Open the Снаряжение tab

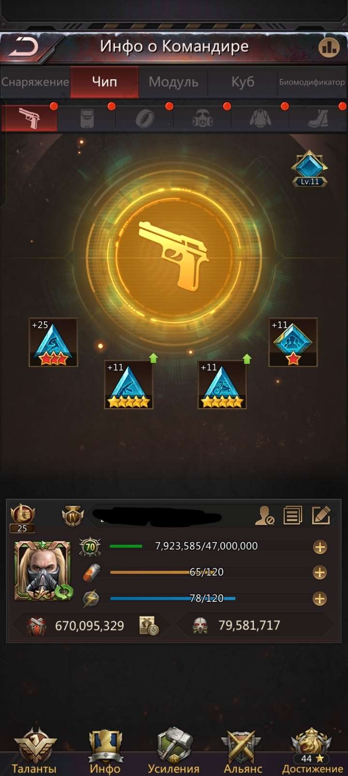pos(35,82)
